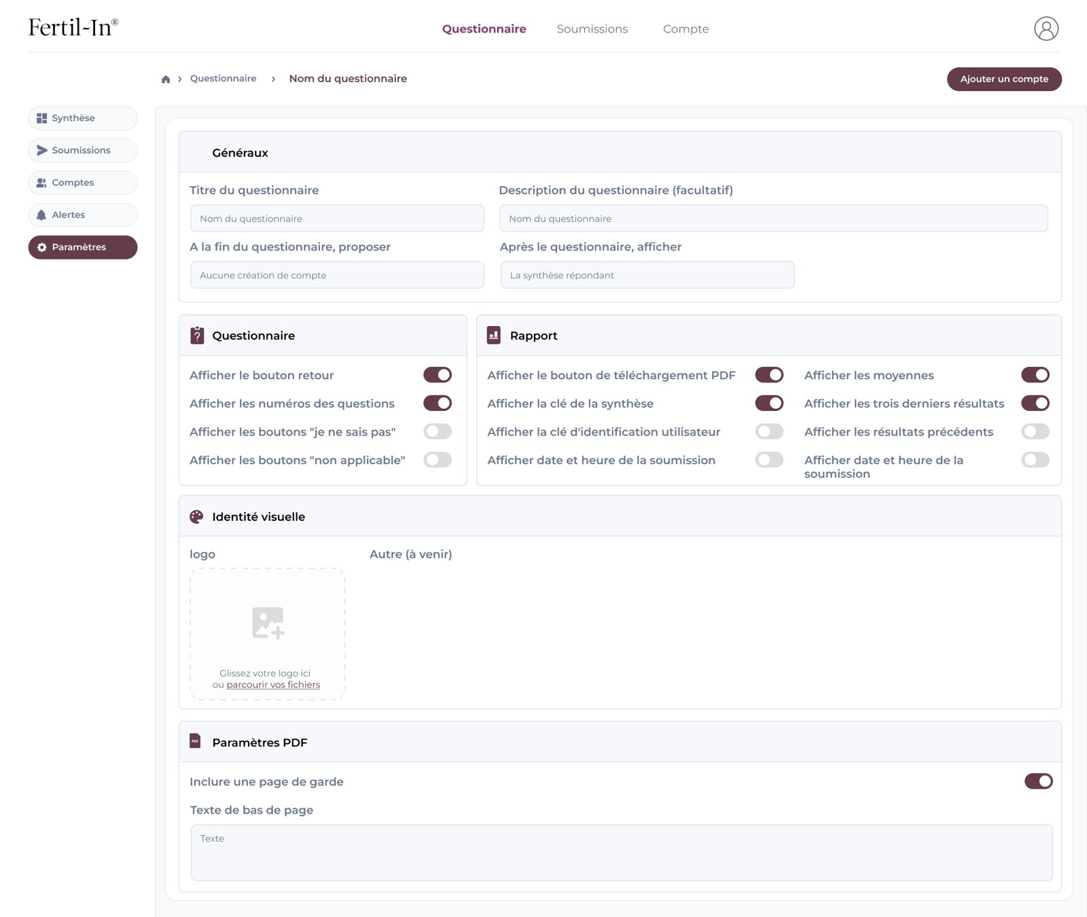Open Synthèse via its sidebar grid icon
The width and height of the screenshot is (1087, 917).
pyautogui.click(x=42, y=118)
